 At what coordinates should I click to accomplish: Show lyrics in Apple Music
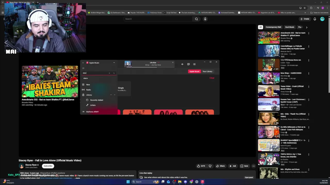188,64
